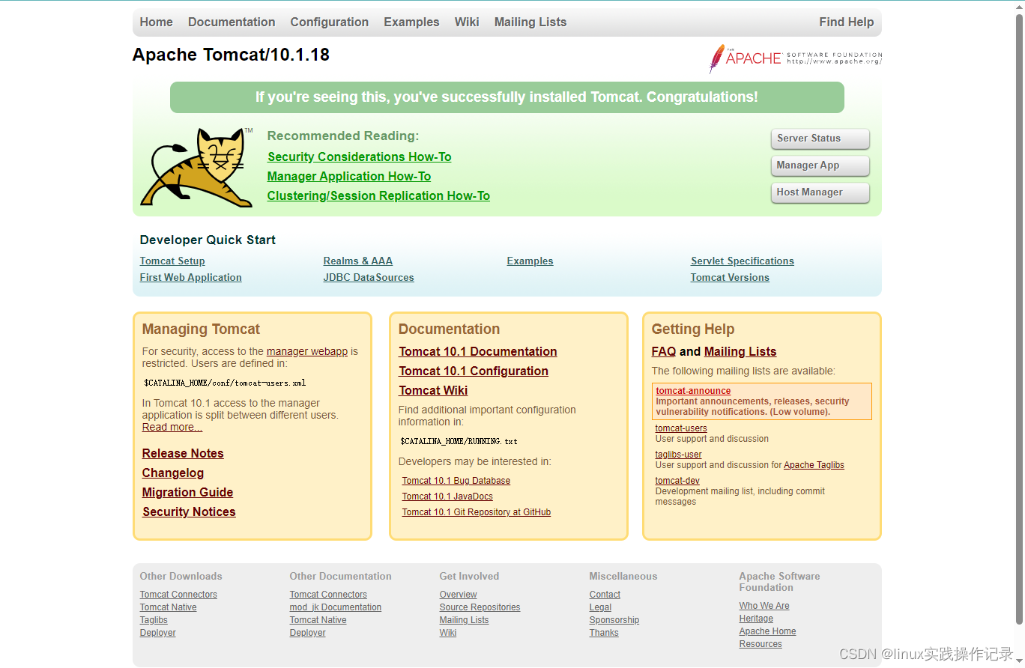Viewport: 1025px width, 668px height.
Task: Open Resources link under Apache Software Foundation
Action: (x=761, y=644)
